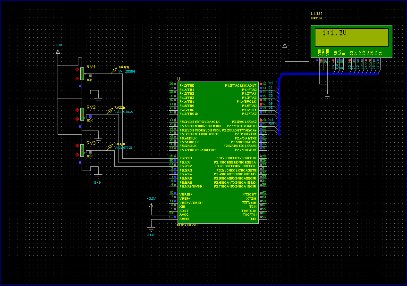Click the blue data bus line
Viewport: 407px width, 286px height.
pos(328,74)
